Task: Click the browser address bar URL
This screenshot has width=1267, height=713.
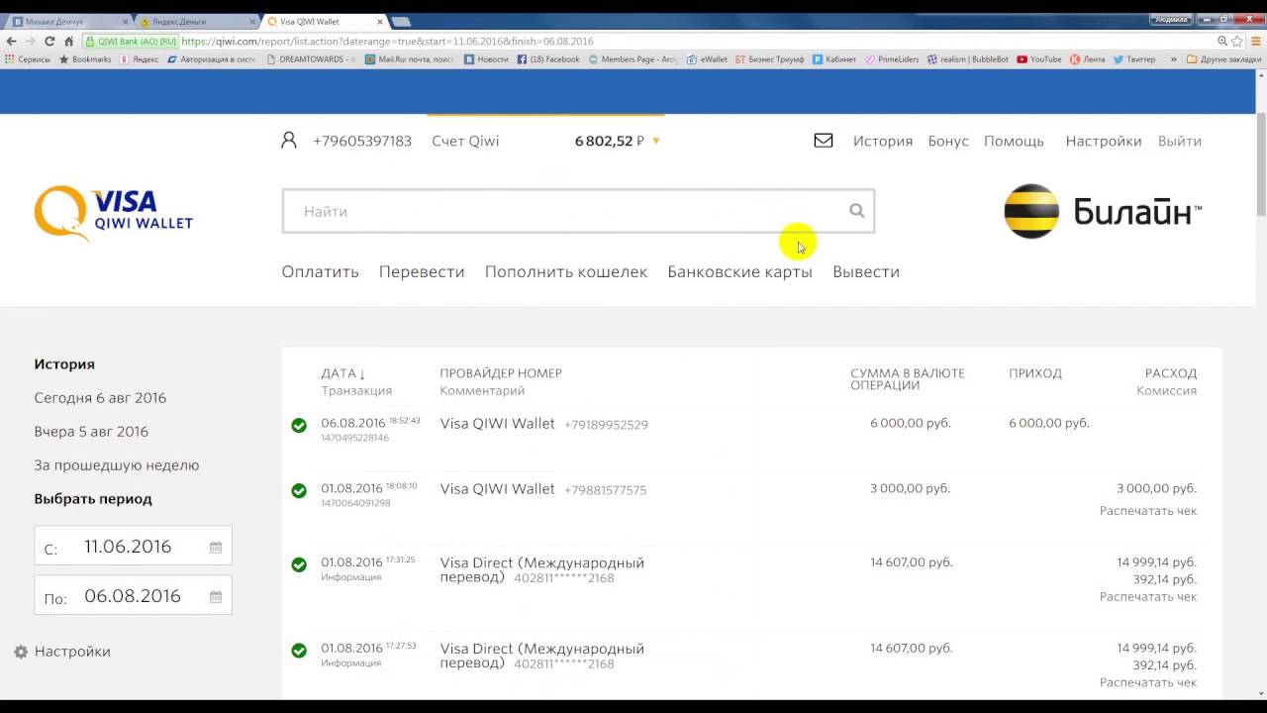Action: pos(387,42)
